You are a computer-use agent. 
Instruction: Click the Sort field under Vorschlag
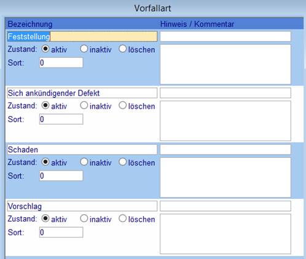[61, 233]
